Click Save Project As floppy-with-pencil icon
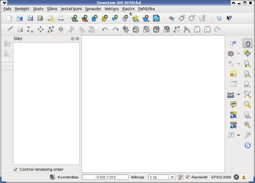The image size is (255, 183). [x=40, y=18]
